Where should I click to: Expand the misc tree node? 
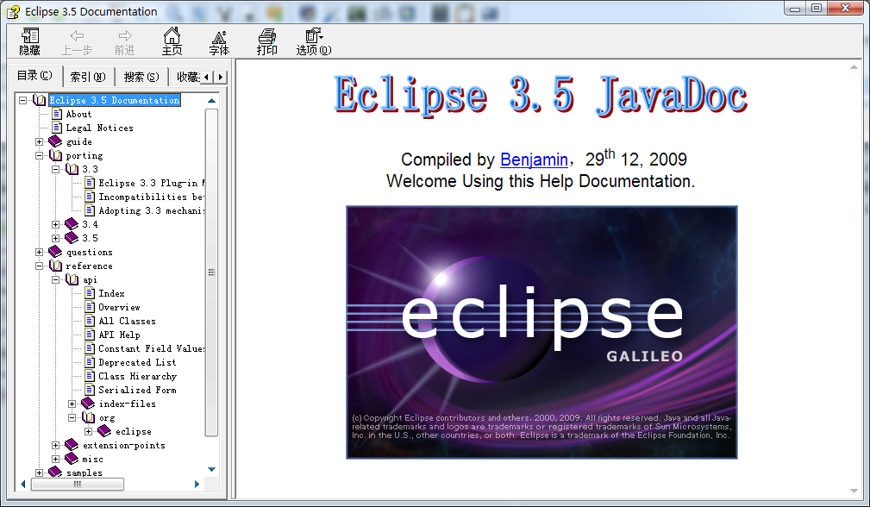(55, 459)
